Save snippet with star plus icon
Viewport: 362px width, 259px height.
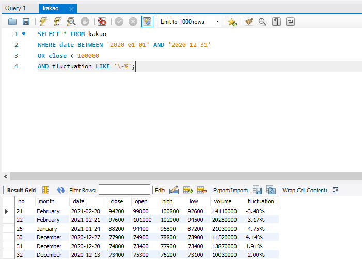click(232, 22)
